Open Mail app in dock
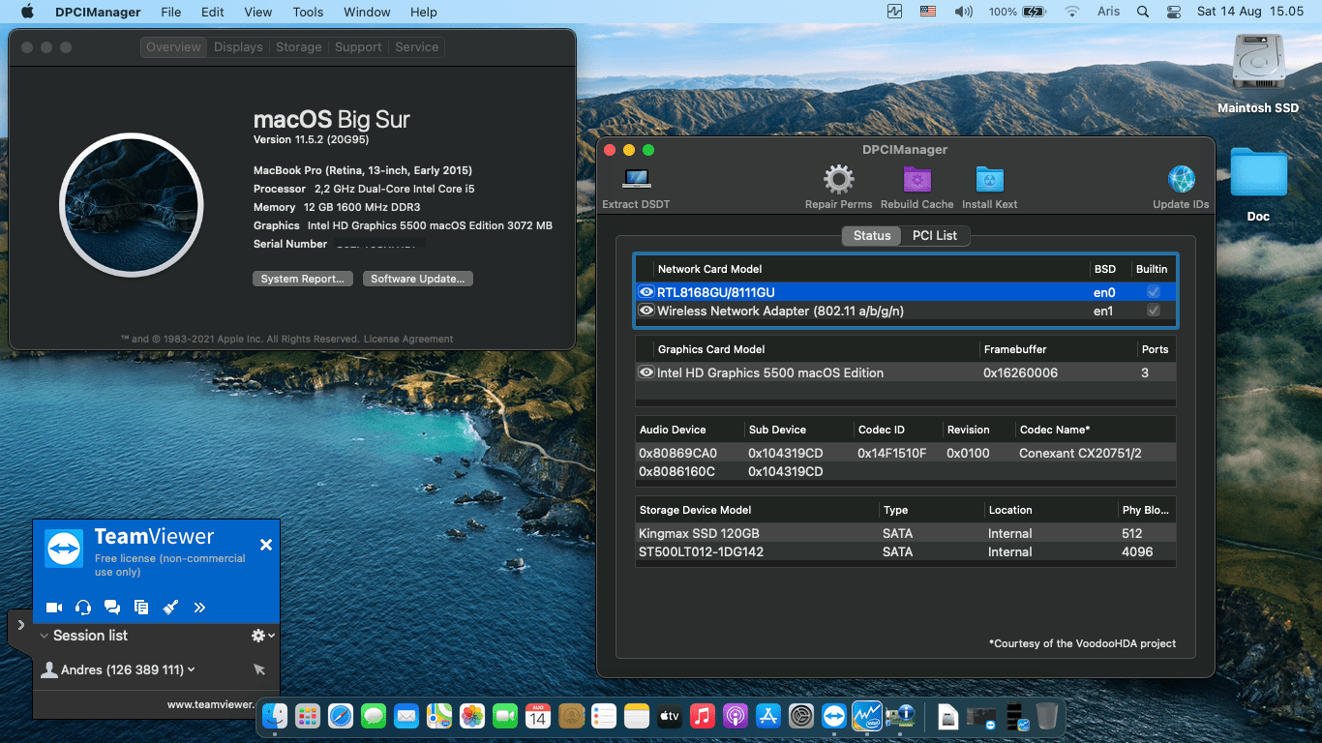The image size is (1322, 743). [x=406, y=716]
